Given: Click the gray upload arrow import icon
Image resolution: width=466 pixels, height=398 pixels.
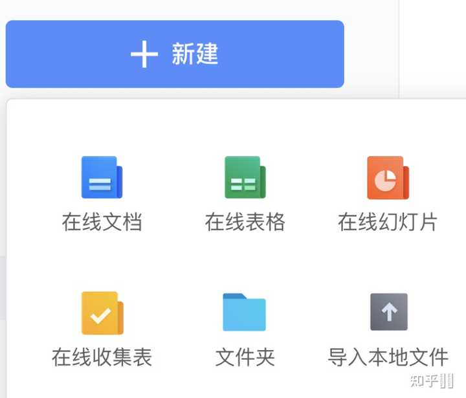Looking at the screenshot, I should point(389,312).
